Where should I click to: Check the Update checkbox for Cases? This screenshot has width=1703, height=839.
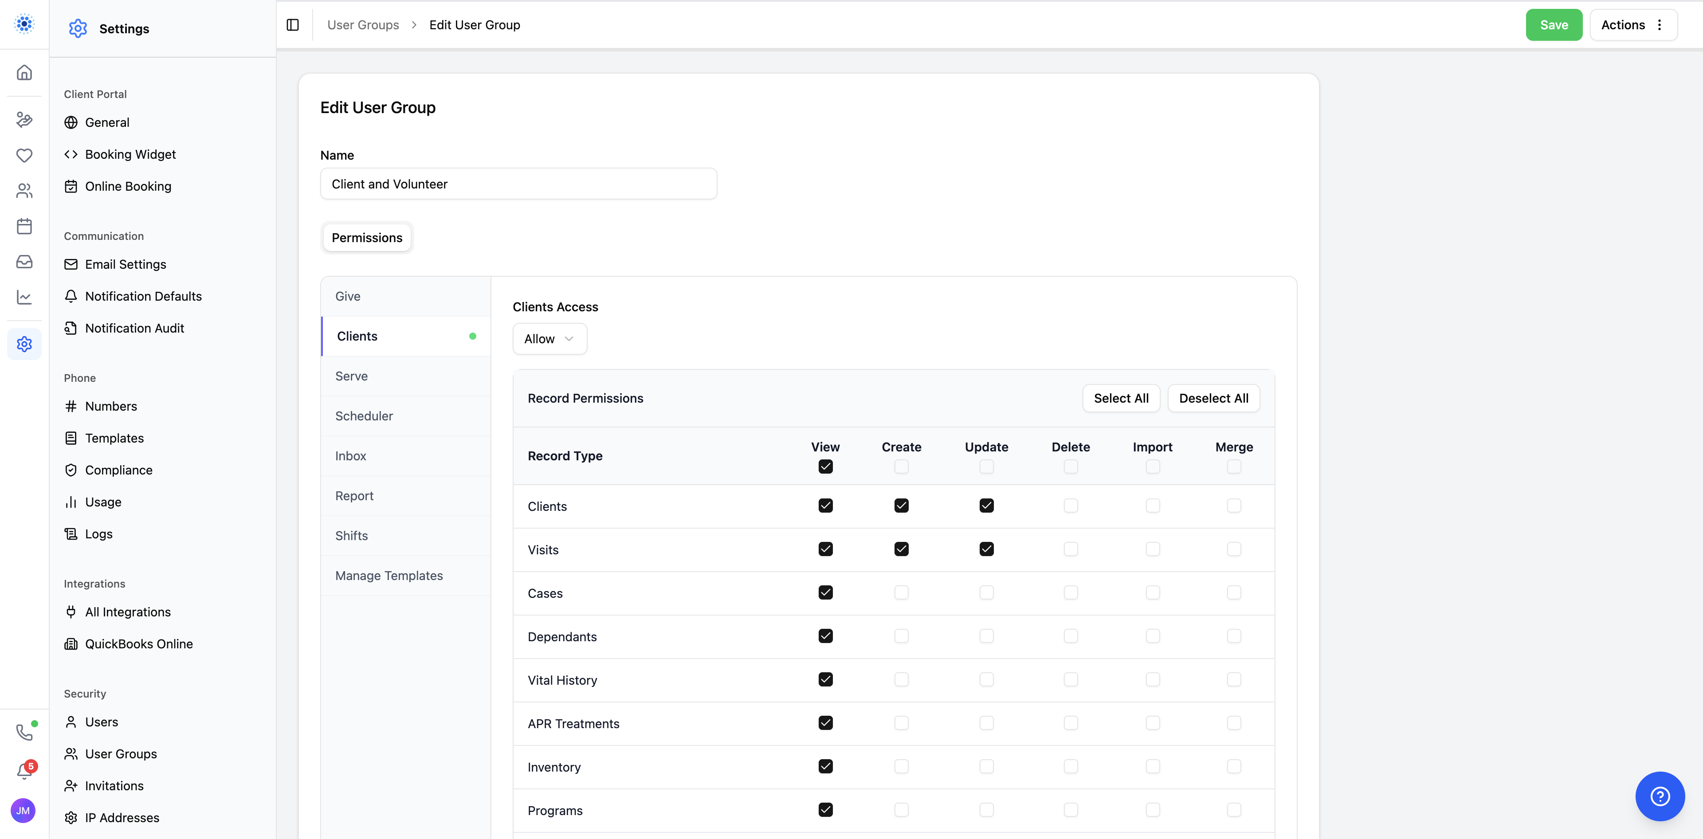click(986, 592)
